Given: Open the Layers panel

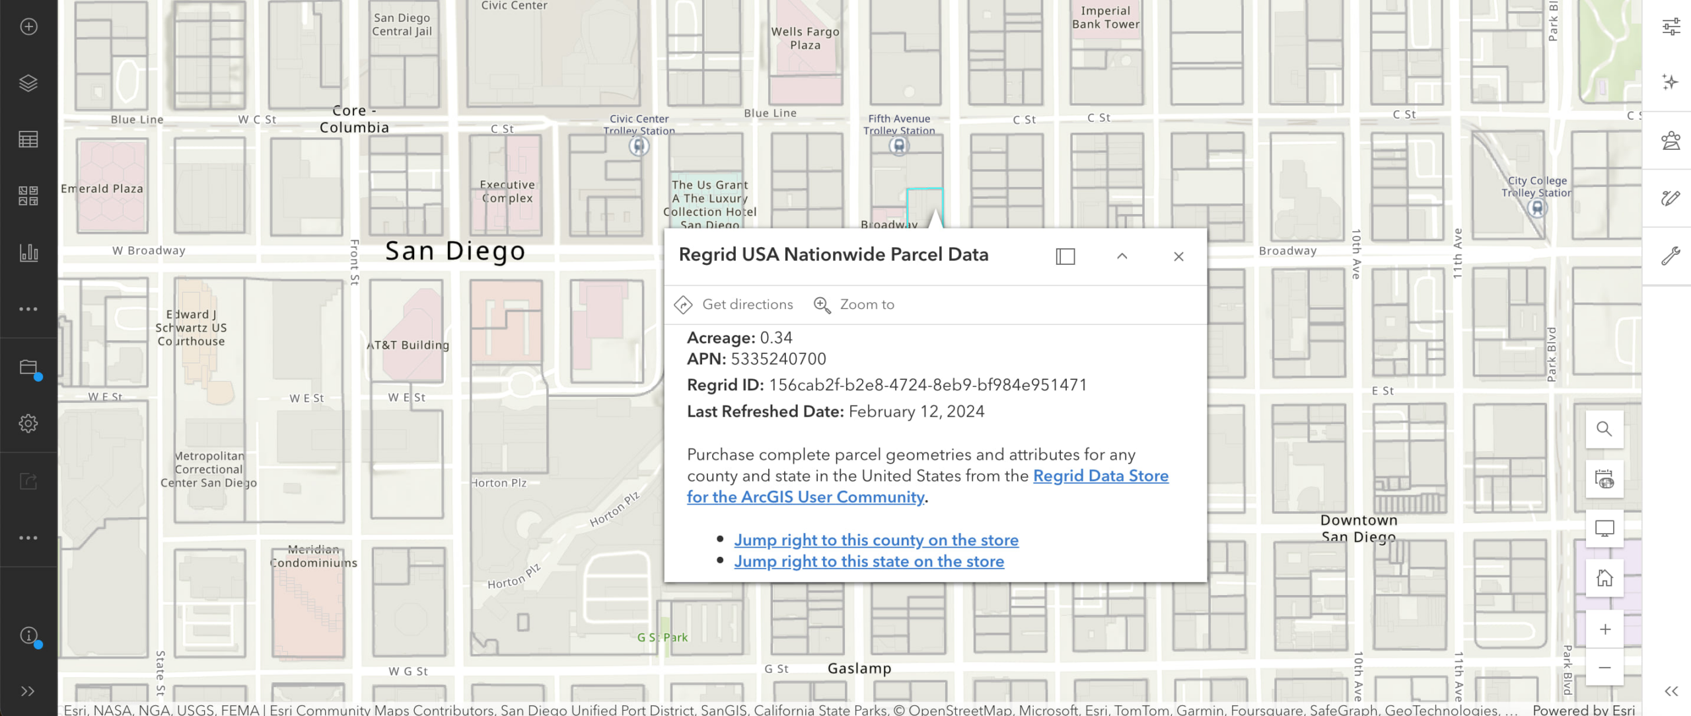Looking at the screenshot, I should click(28, 83).
